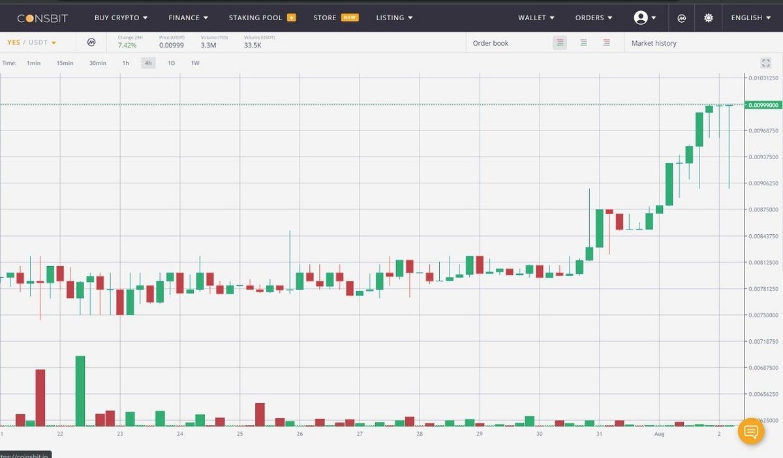The image size is (783, 458).
Task: Open the settings gear in top bar
Action: tap(708, 18)
